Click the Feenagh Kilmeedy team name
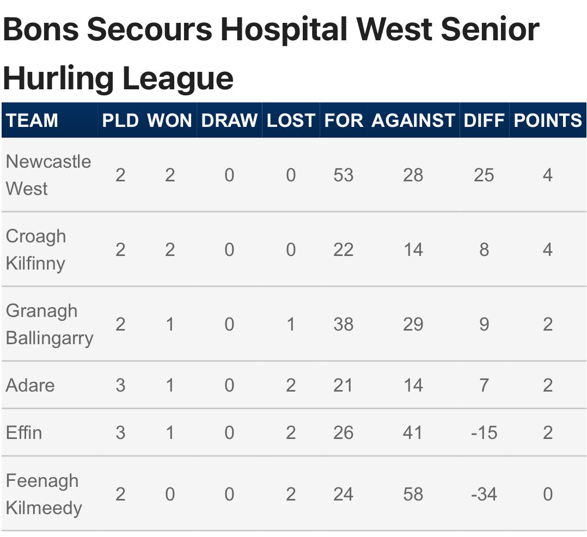587x537 pixels. [44, 495]
